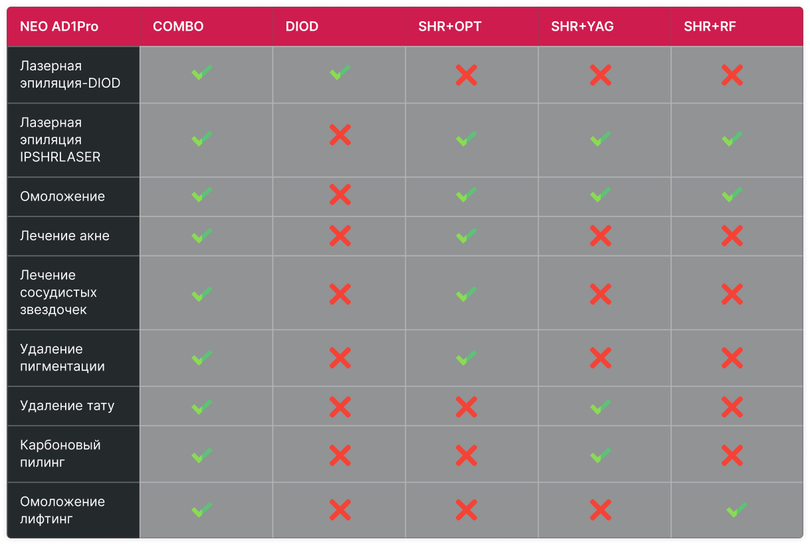Click the red cross for DIOD Лечение сосудистых звездочек
The image size is (810, 545).
click(340, 293)
